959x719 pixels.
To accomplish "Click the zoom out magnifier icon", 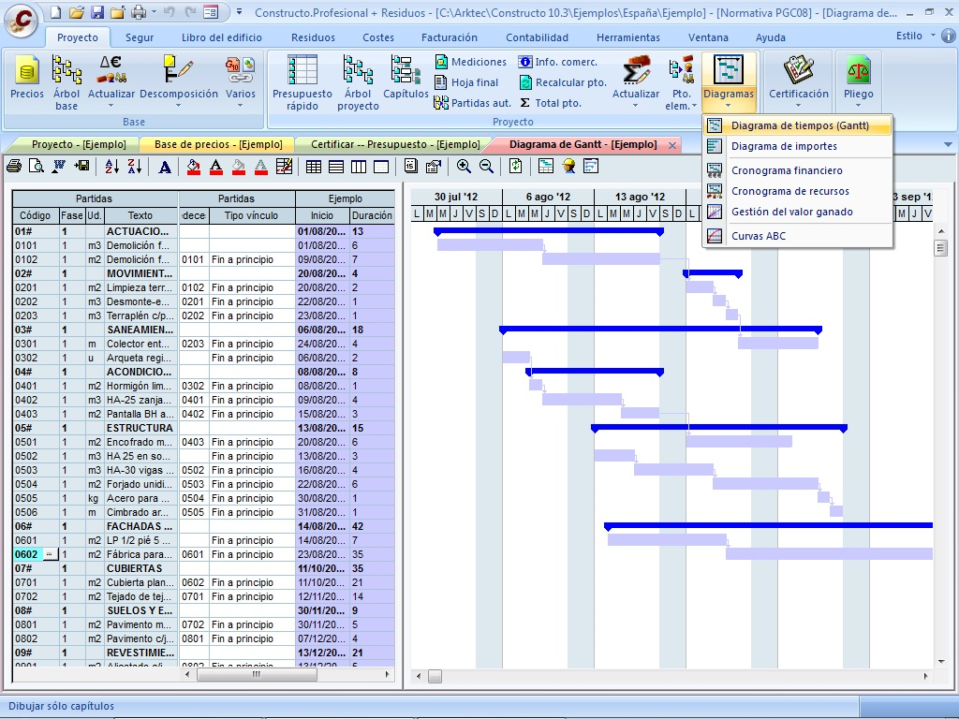I will click(x=487, y=167).
